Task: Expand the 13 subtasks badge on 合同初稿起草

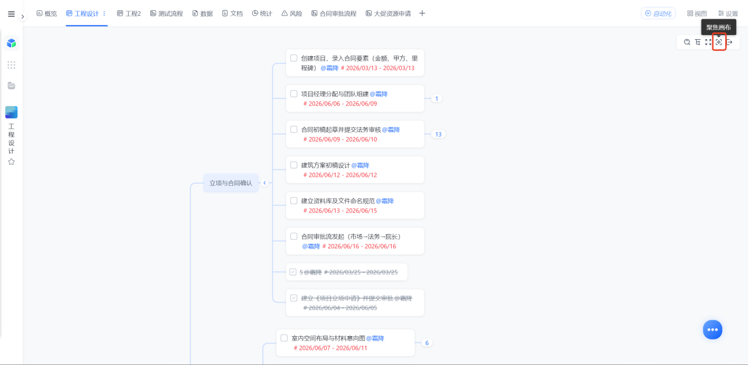Action: tap(437, 134)
